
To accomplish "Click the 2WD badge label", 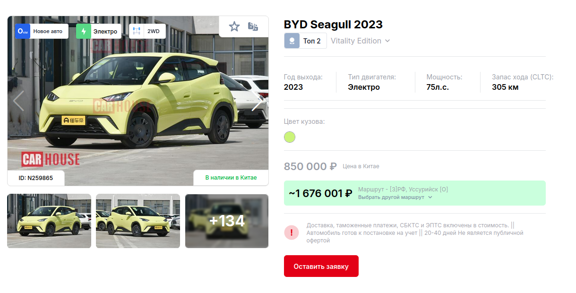I will click(154, 31).
